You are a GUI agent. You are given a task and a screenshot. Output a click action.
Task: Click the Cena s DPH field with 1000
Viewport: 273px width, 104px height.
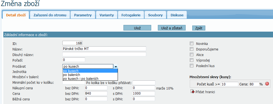(x=144, y=93)
